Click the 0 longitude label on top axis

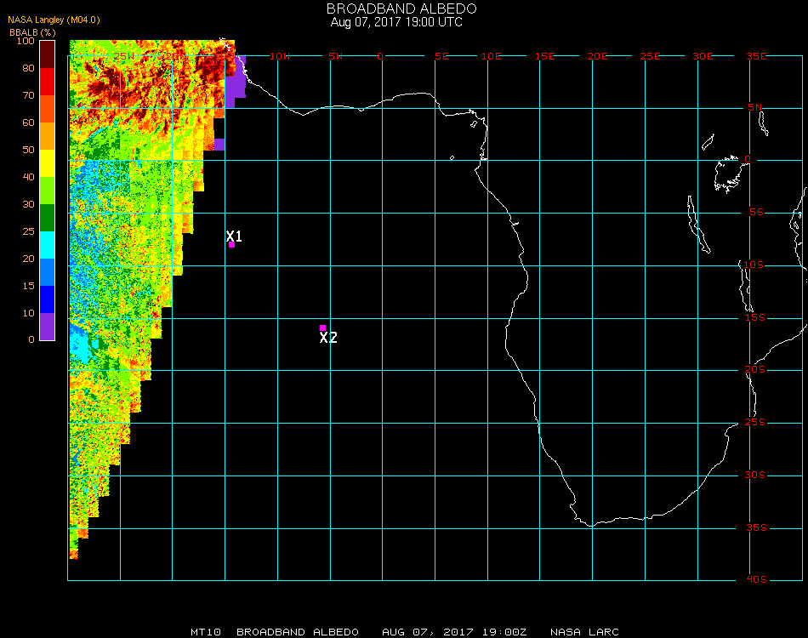[x=381, y=56]
